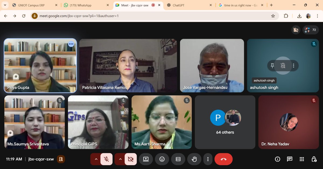Open host controls lock icon
Image resolution: width=323 pixels, height=169 pixels.
pyautogui.click(x=314, y=159)
